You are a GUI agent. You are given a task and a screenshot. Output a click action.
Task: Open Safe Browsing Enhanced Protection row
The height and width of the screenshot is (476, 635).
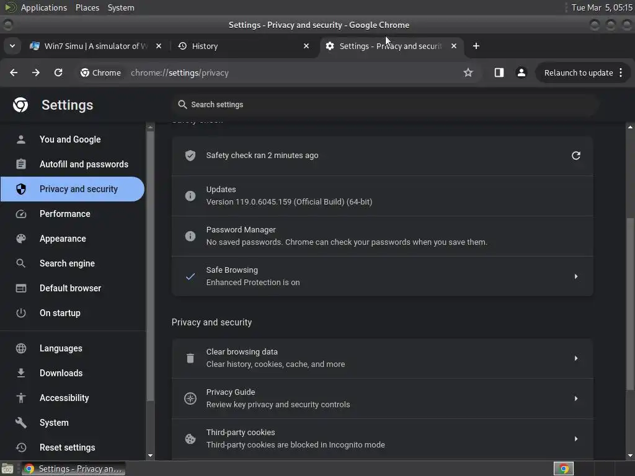pyautogui.click(x=383, y=276)
